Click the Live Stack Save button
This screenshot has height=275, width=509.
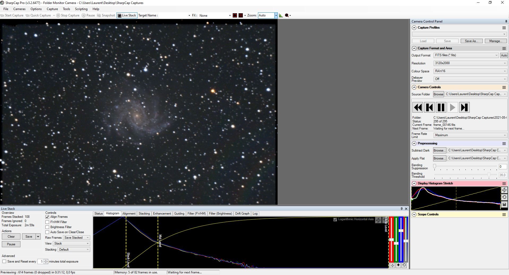pyautogui.click(x=29, y=237)
